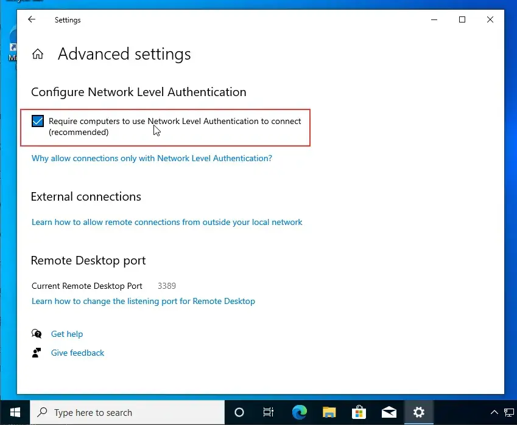Open the Mail app from the taskbar
Screen dimensions: 517x425
coord(389,412)
